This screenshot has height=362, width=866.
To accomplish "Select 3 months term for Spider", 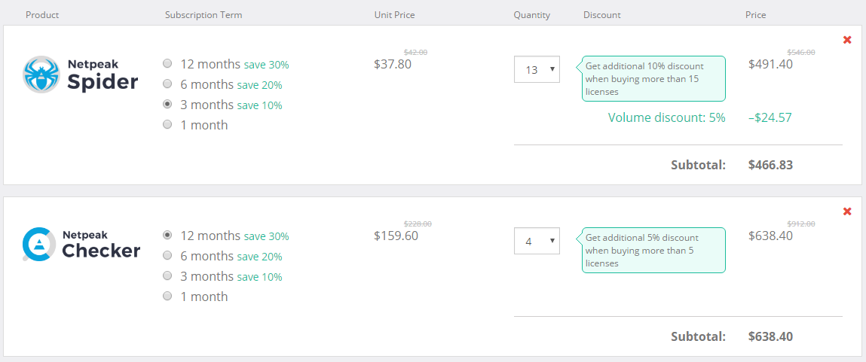I will point(167,105).
